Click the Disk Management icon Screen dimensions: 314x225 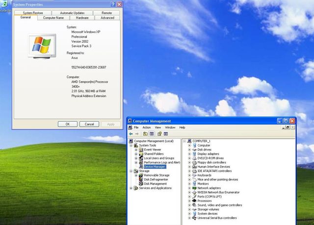click(141, 184)
